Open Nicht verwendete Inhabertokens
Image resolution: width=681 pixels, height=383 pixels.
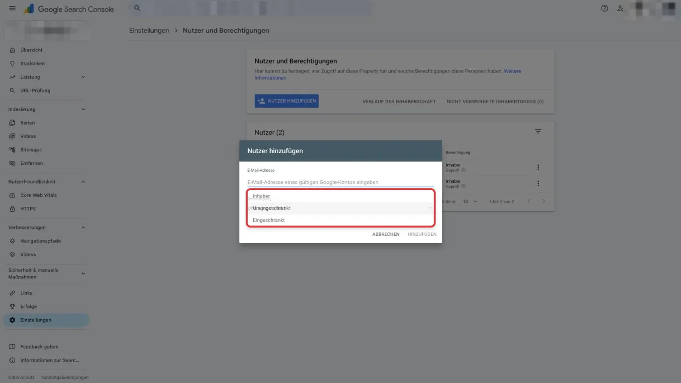495,102
